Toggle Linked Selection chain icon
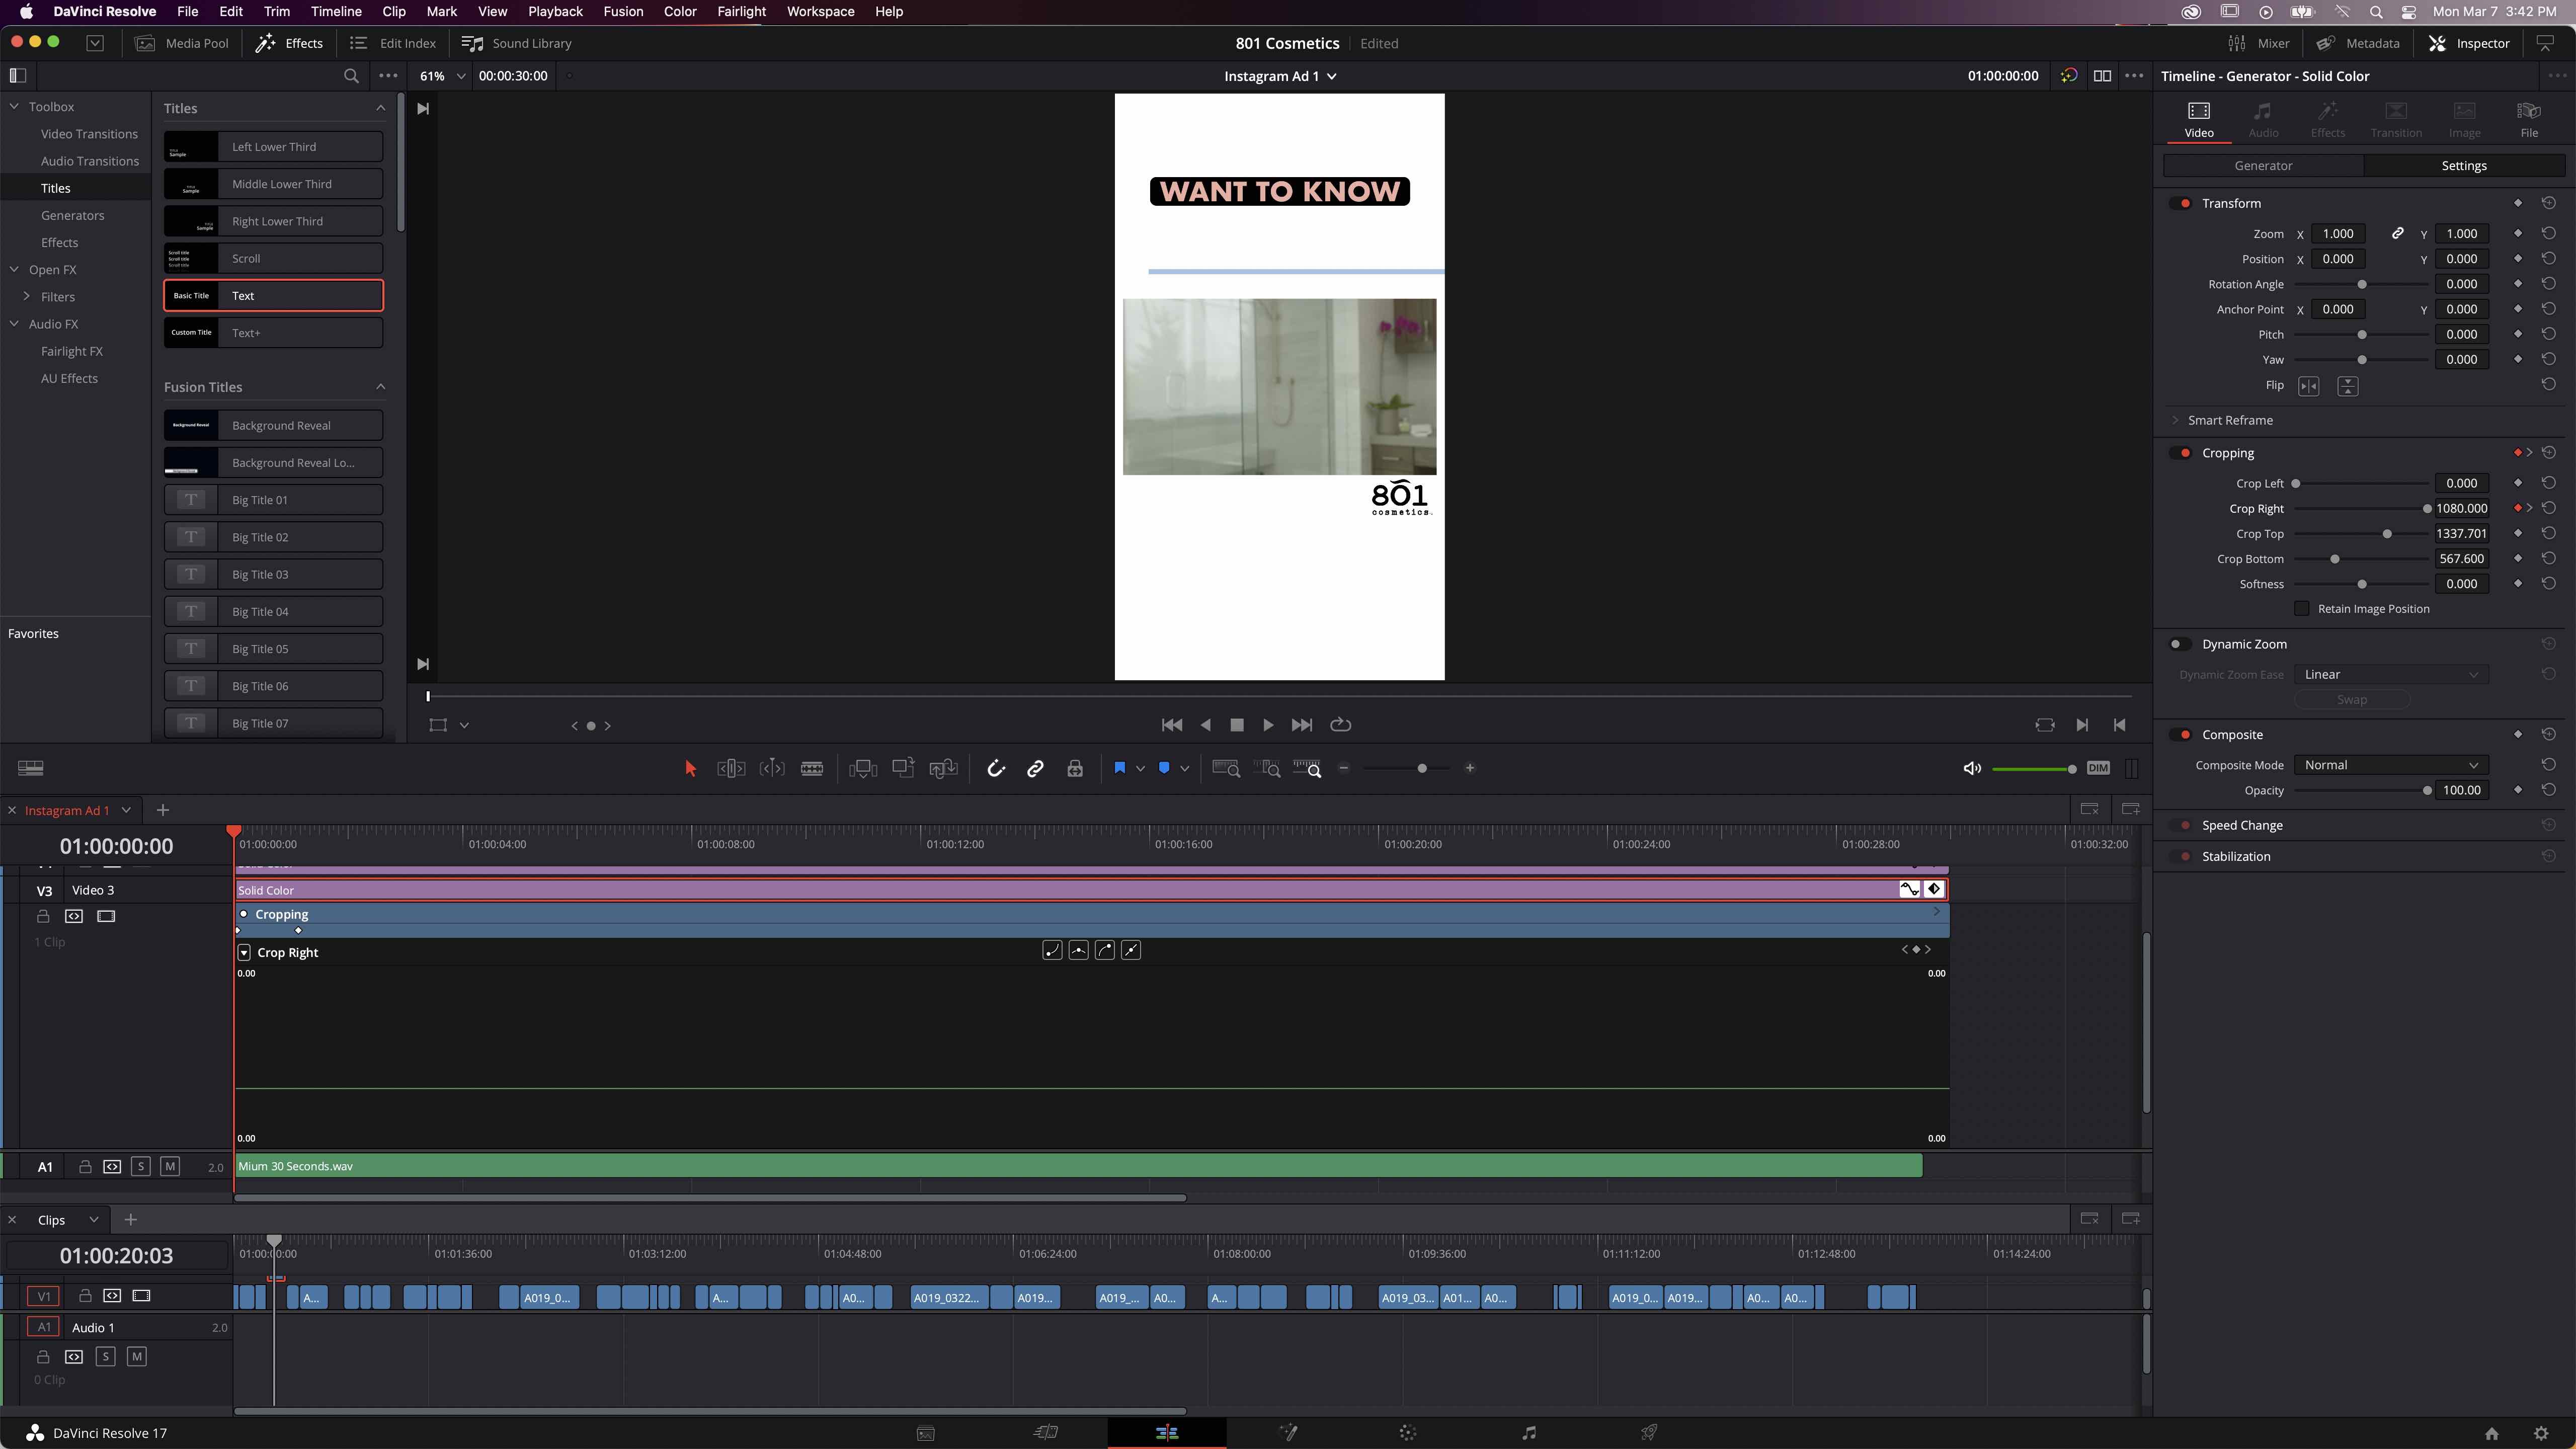The image size is (2576, 1449). pos(1035,768)
